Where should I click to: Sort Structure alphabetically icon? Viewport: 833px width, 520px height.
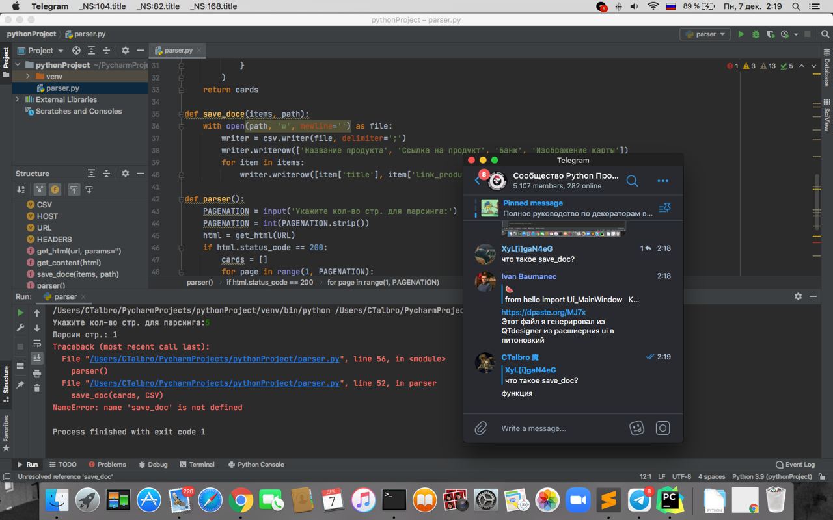tap(21, 189)
